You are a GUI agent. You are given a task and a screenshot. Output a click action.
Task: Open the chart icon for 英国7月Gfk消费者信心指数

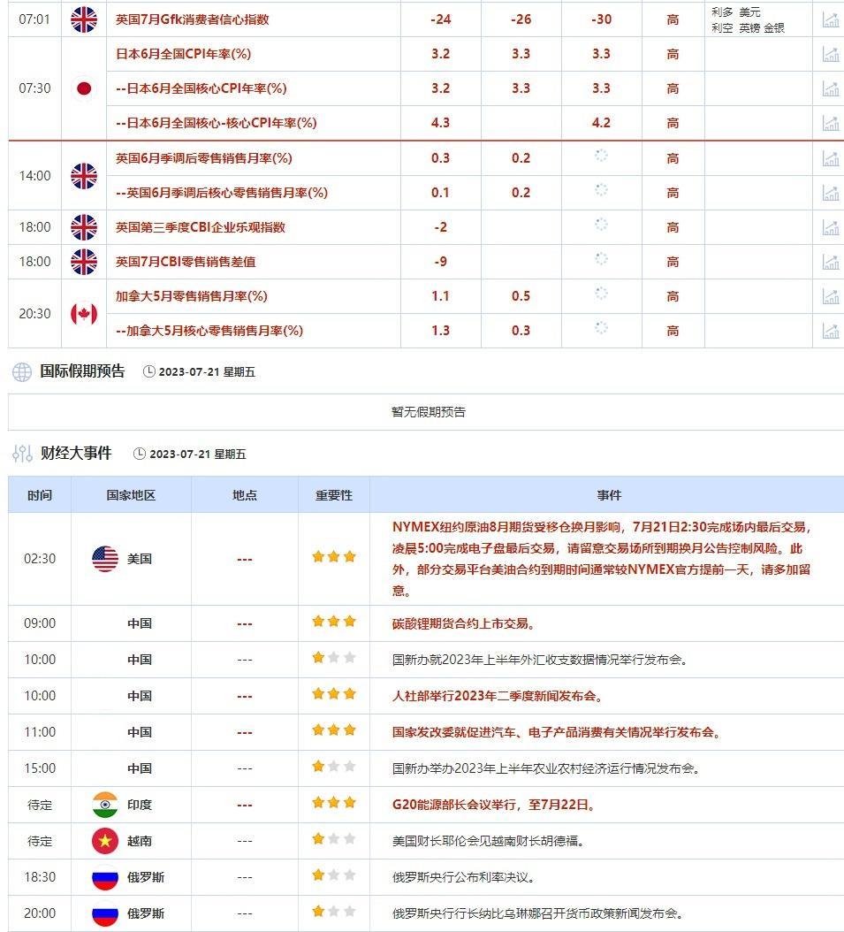(829, 19)
